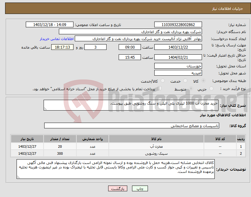Click the quantity cell showing 300

coord(60,153)
